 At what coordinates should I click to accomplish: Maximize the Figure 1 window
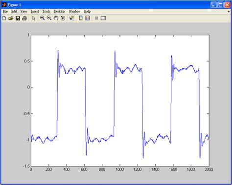point(220,5)
